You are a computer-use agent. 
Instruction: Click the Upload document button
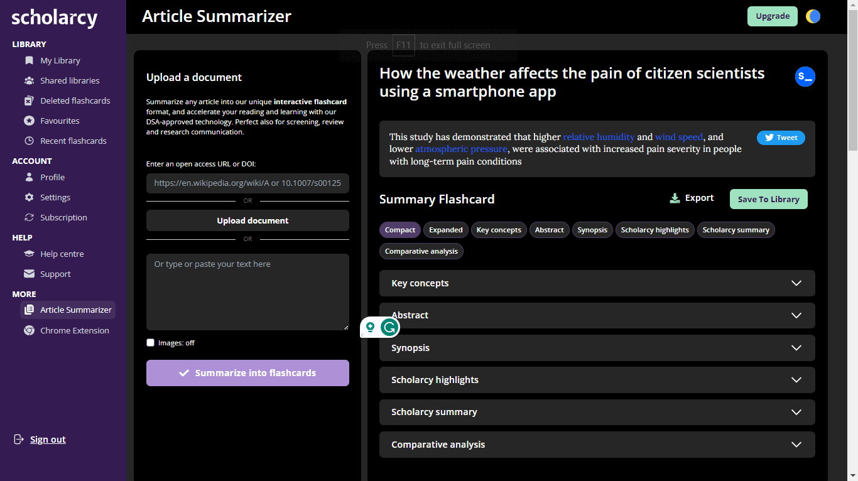coord(247,220)
